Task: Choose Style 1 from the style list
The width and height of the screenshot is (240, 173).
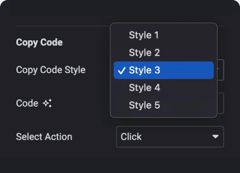Action: 164,35
